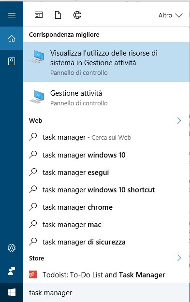Select suggestion task manager di sicurezza
Screen dimensions: 190x302
pos(106,242)
